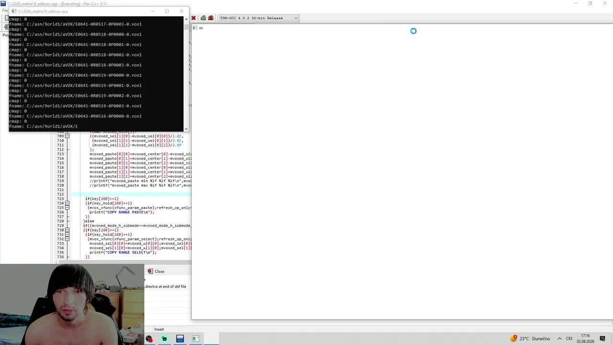Open the TDM-GCC 4.9.2 32-bit Release compiler dropdown
The height and width of the screenshot is (345, 613).
click(259, 18)
